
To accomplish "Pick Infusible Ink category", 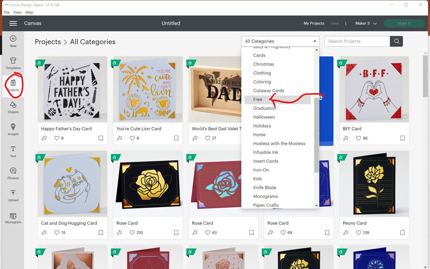I will [266, 152].
